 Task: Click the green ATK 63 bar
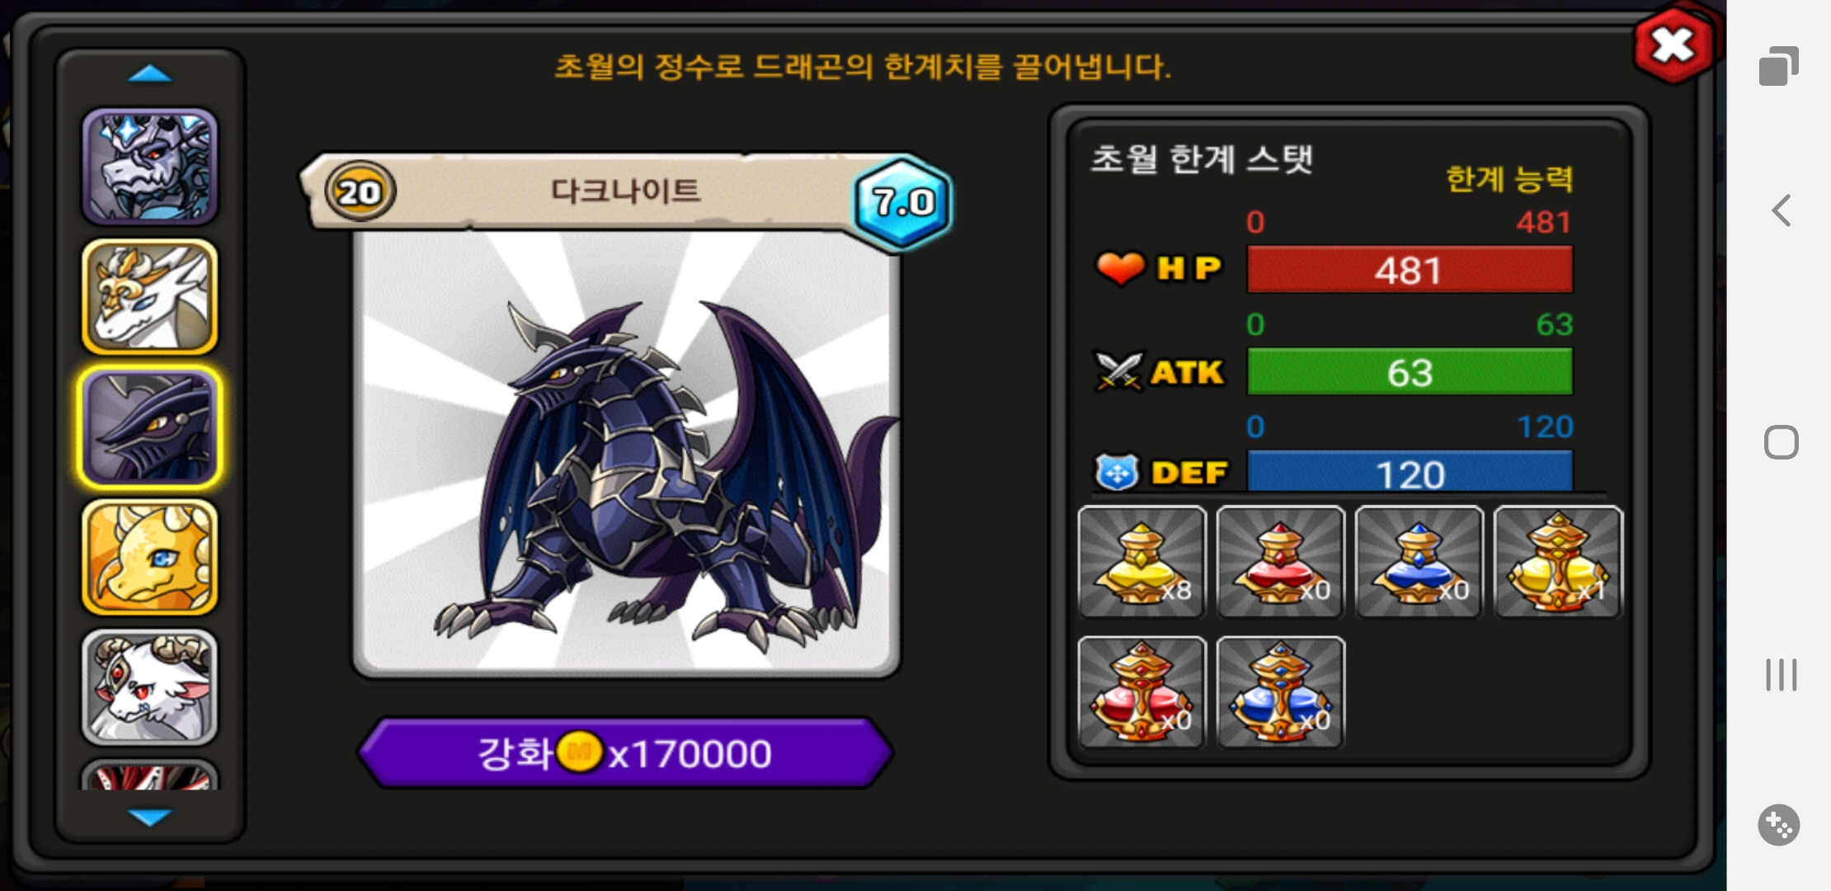click(1410, 372)
